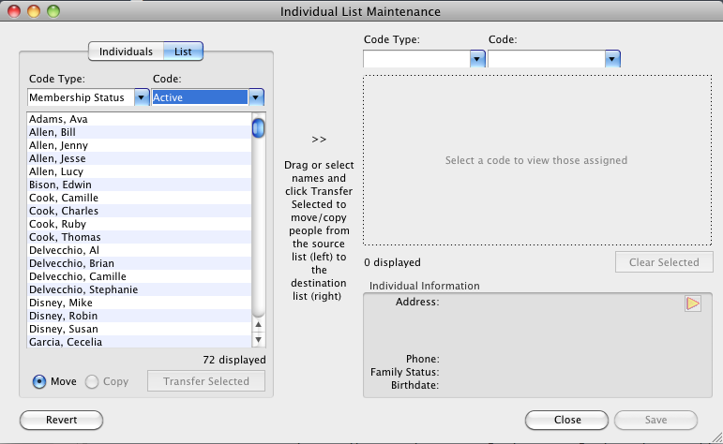This screenshot has height=444, width=723.
Task: Click the Close button
Action: click(566, 420)
